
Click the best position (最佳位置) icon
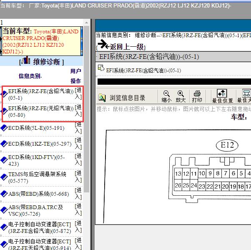(x=222, y=93)
